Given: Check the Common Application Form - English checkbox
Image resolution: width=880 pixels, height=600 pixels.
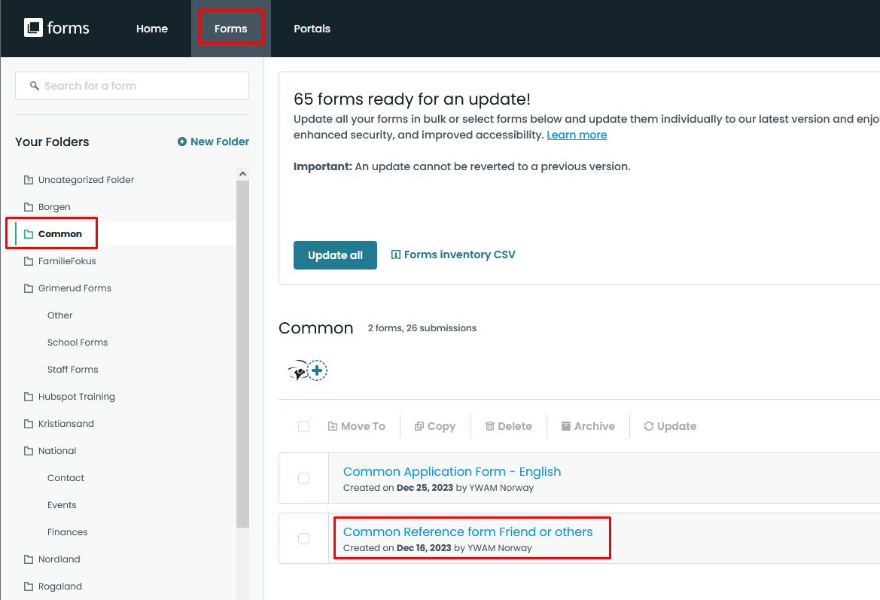Looking at the screenshot, I should point(303,478).
